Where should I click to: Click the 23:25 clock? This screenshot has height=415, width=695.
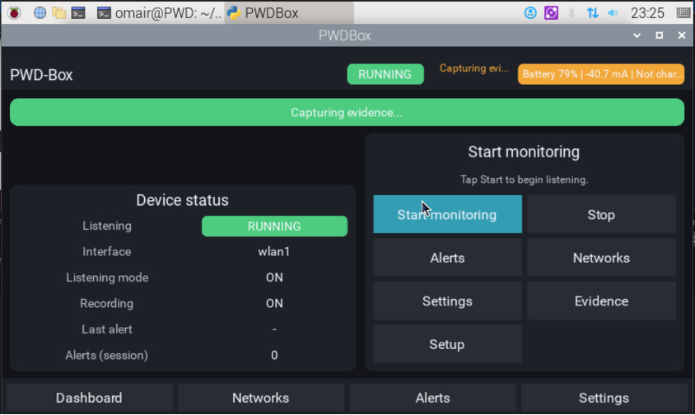pyautogui.click(x=647, y=13)
